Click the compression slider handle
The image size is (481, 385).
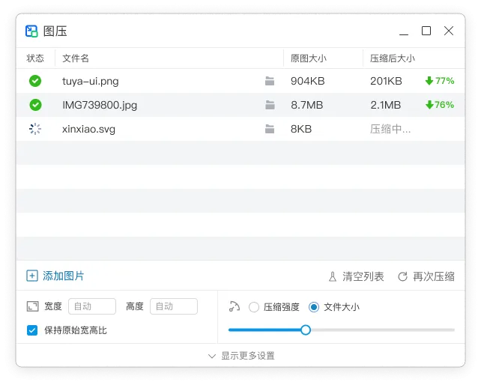306,330
